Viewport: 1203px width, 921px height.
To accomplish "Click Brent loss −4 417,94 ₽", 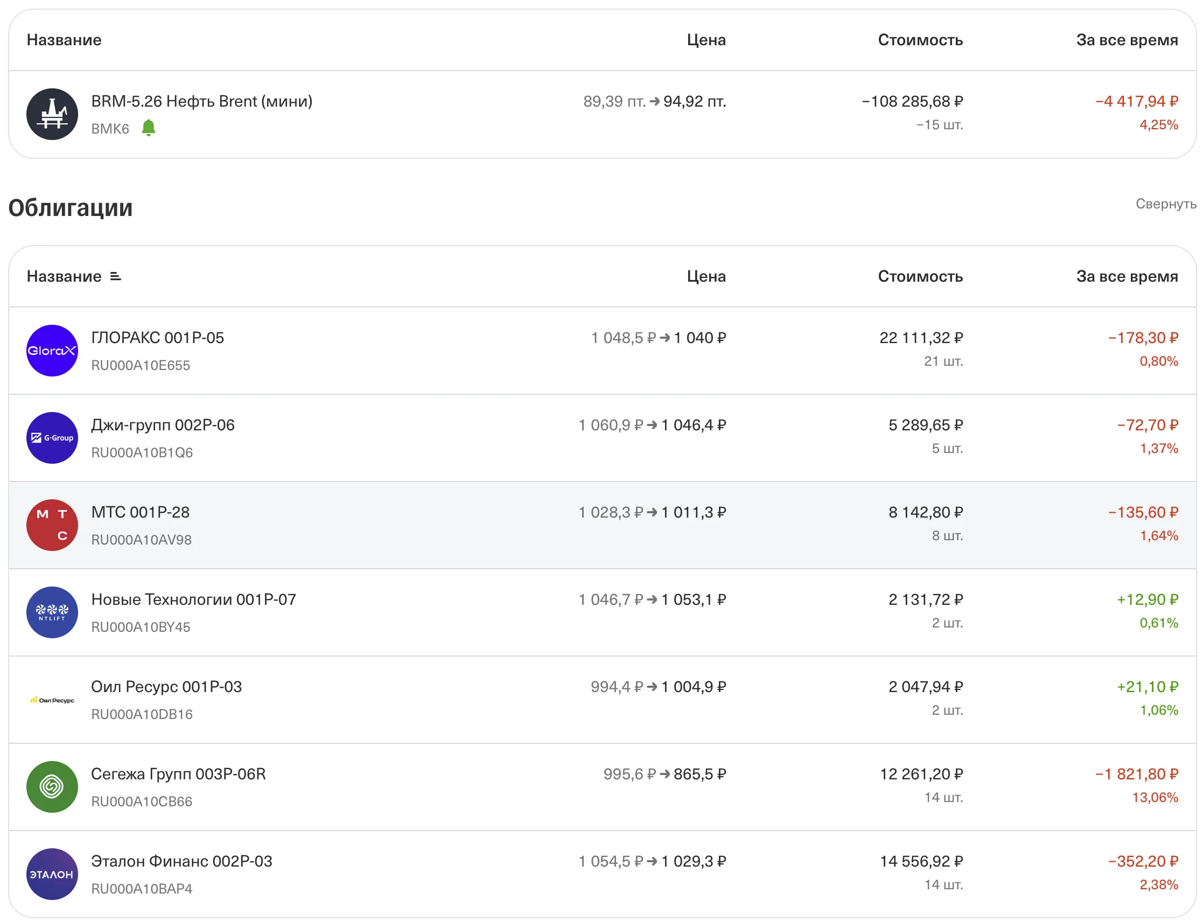I will click(x=1137, y=101).
